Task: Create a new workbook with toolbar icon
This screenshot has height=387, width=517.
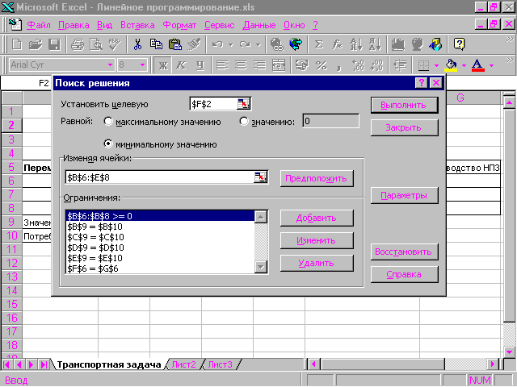Action: click(x=16, y=44)
